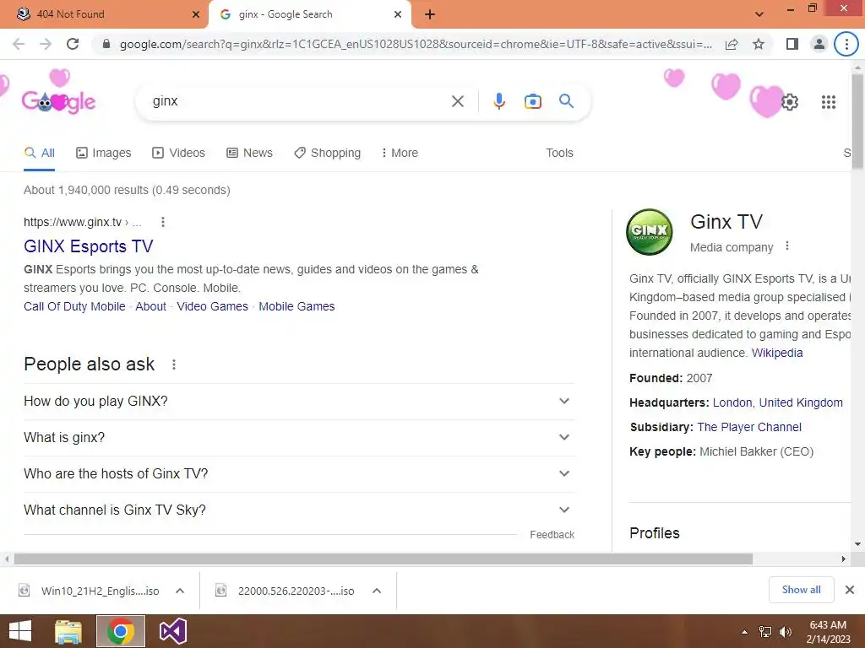Click the Feedback link under questions
The width and height of the screenshot is (865, 648).
(552, 534)
